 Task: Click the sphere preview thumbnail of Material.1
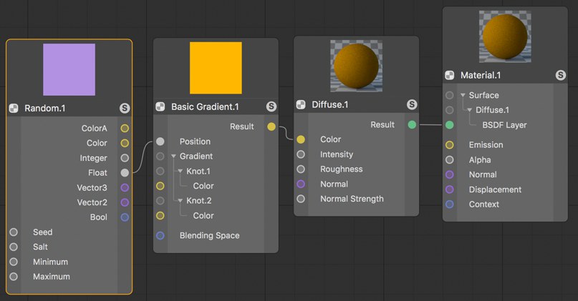505,36
